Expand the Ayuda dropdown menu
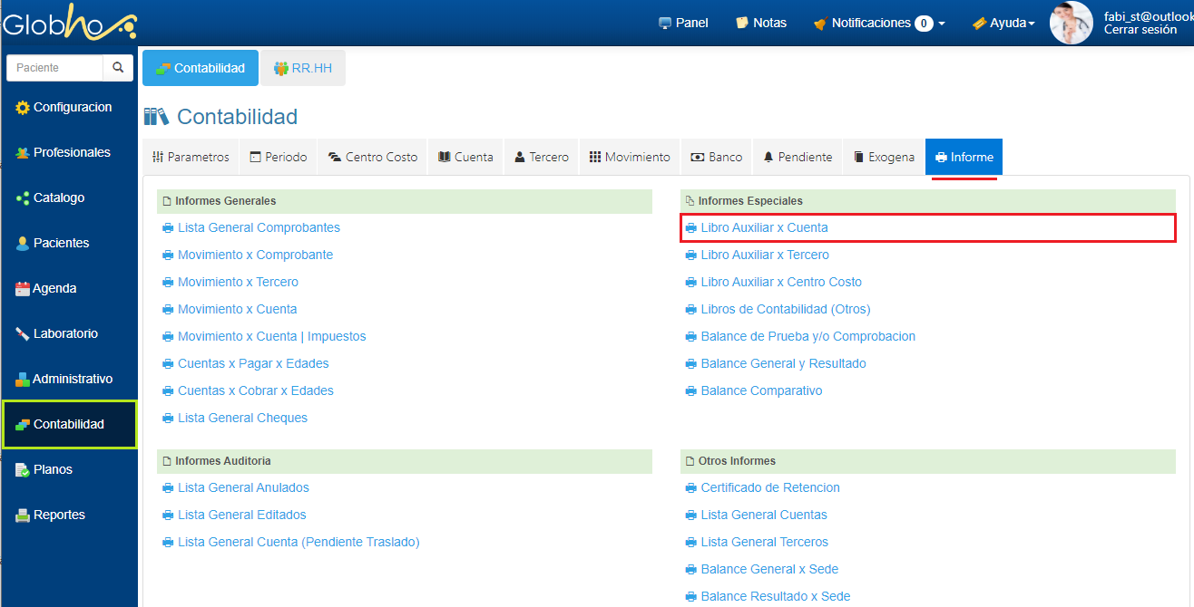The height and width of the screenshot is (607, 1194). [x=1003, y=23]
